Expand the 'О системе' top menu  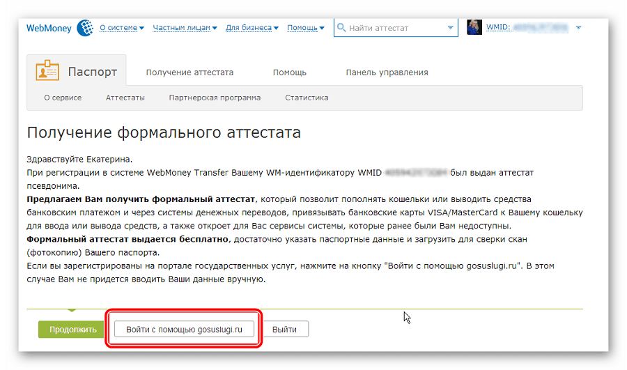click(x=121, y=28)
